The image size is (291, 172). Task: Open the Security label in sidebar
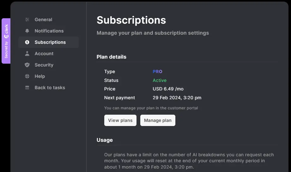click(44, 65)
